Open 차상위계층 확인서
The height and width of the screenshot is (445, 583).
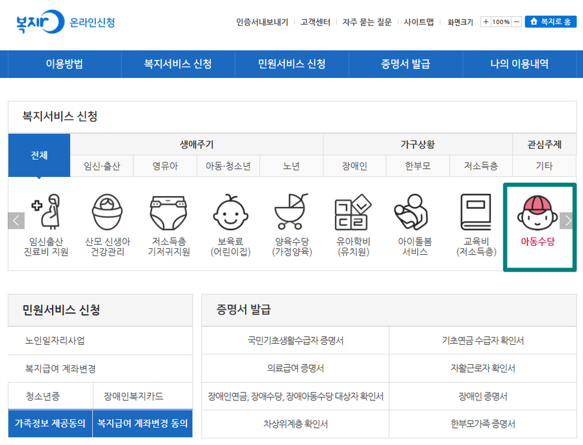click(x=296, y=424)
